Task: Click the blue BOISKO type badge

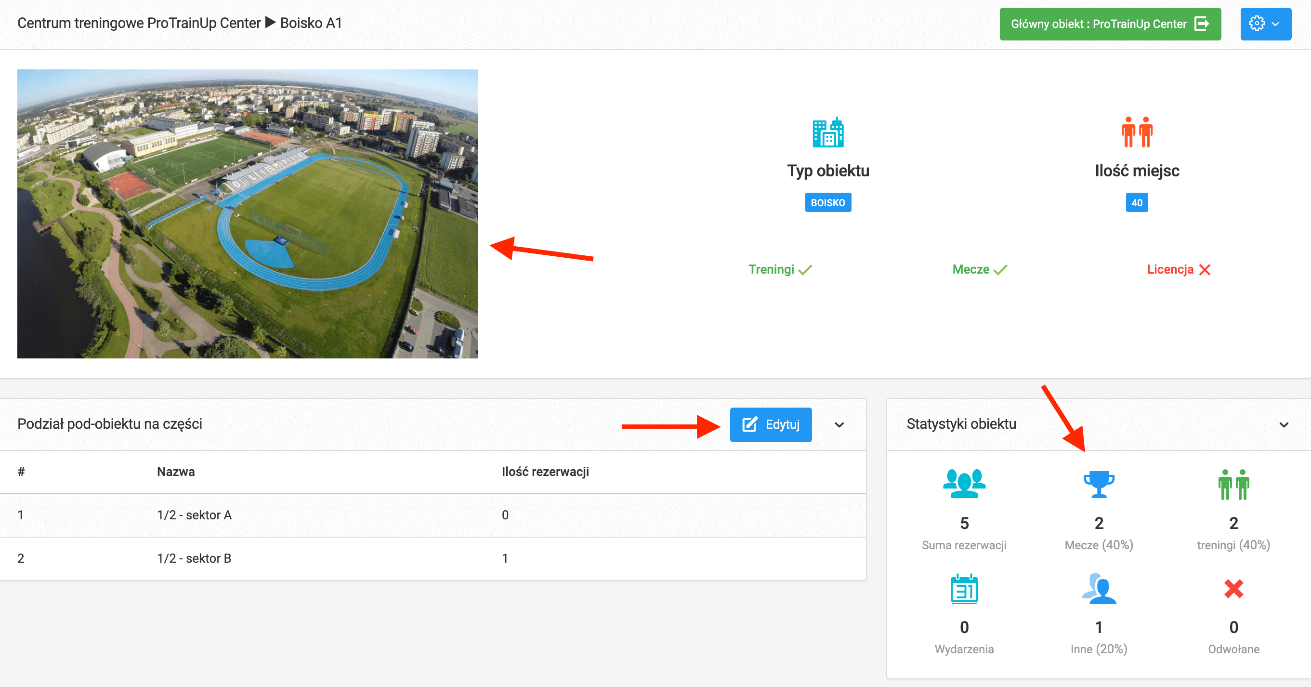Action: click(x=827, y=202)
